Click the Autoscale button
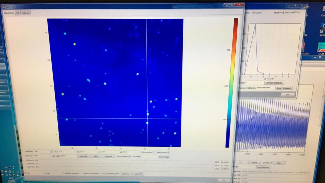The width and height of the screenshot is (325, 183). (83, 156)
